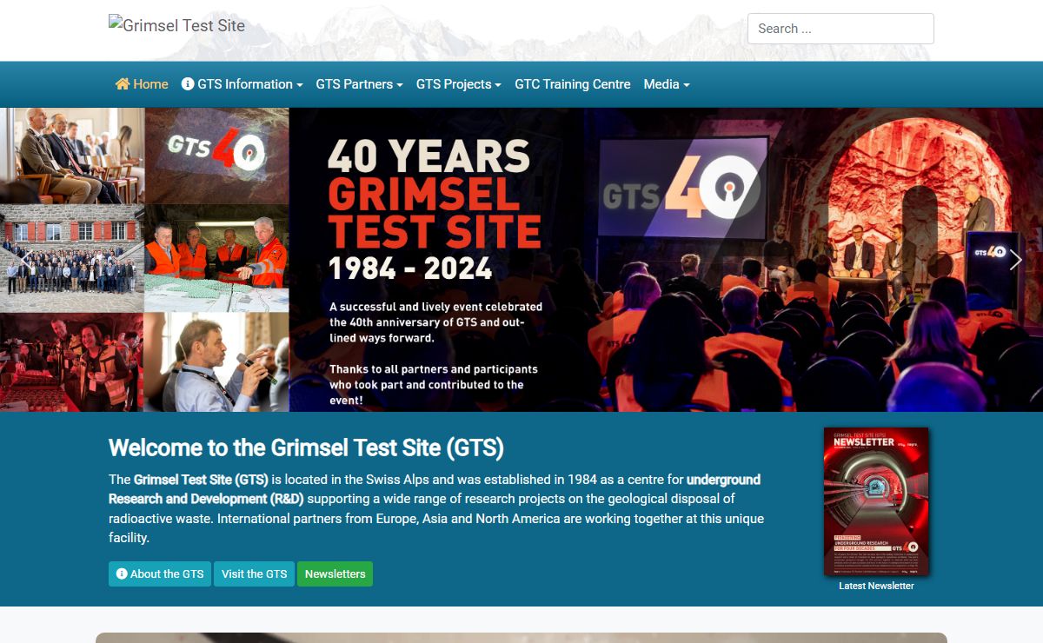The width and height of the screenshot is (1043, 643).
Task: Click the About the GTS button
Action: tap(160, 573)
